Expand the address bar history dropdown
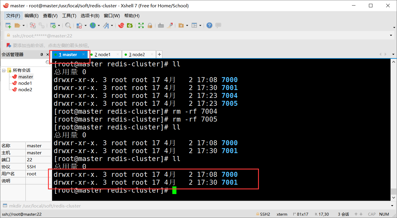 pyautogui.click(x=391, y=36)
